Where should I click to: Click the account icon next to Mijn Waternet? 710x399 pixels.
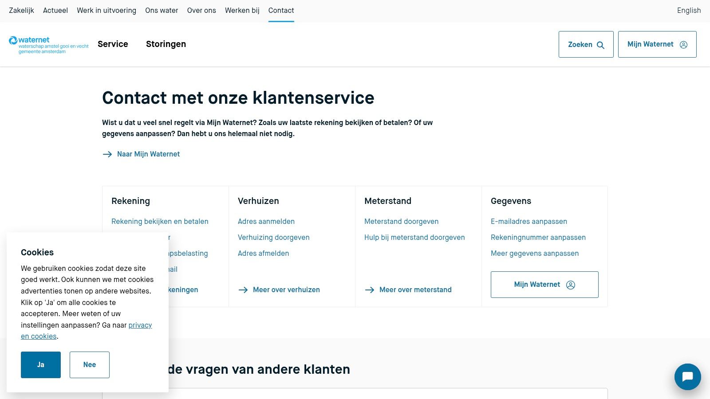coord(682,44)
